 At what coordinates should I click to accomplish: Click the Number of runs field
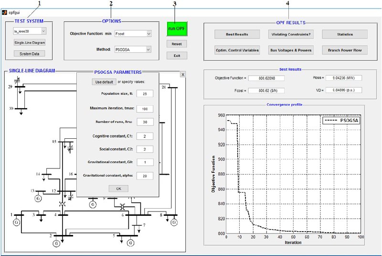(145, 122)
